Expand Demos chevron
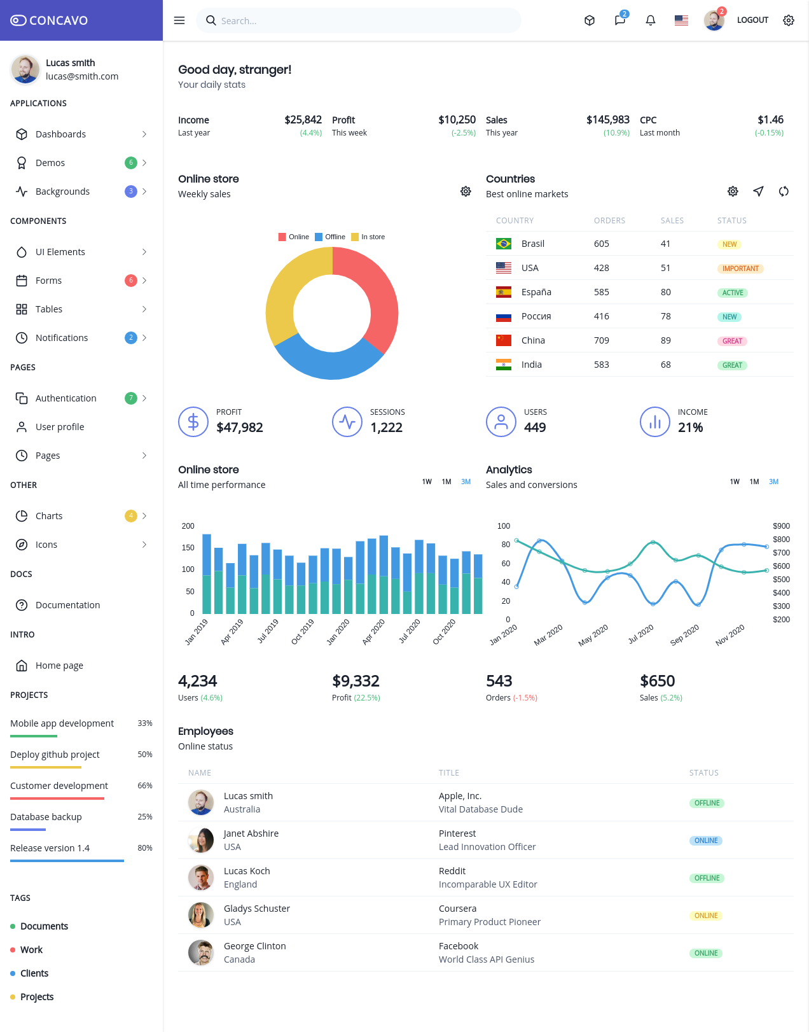Screen dimensions: 809x1032 [144, 163]
